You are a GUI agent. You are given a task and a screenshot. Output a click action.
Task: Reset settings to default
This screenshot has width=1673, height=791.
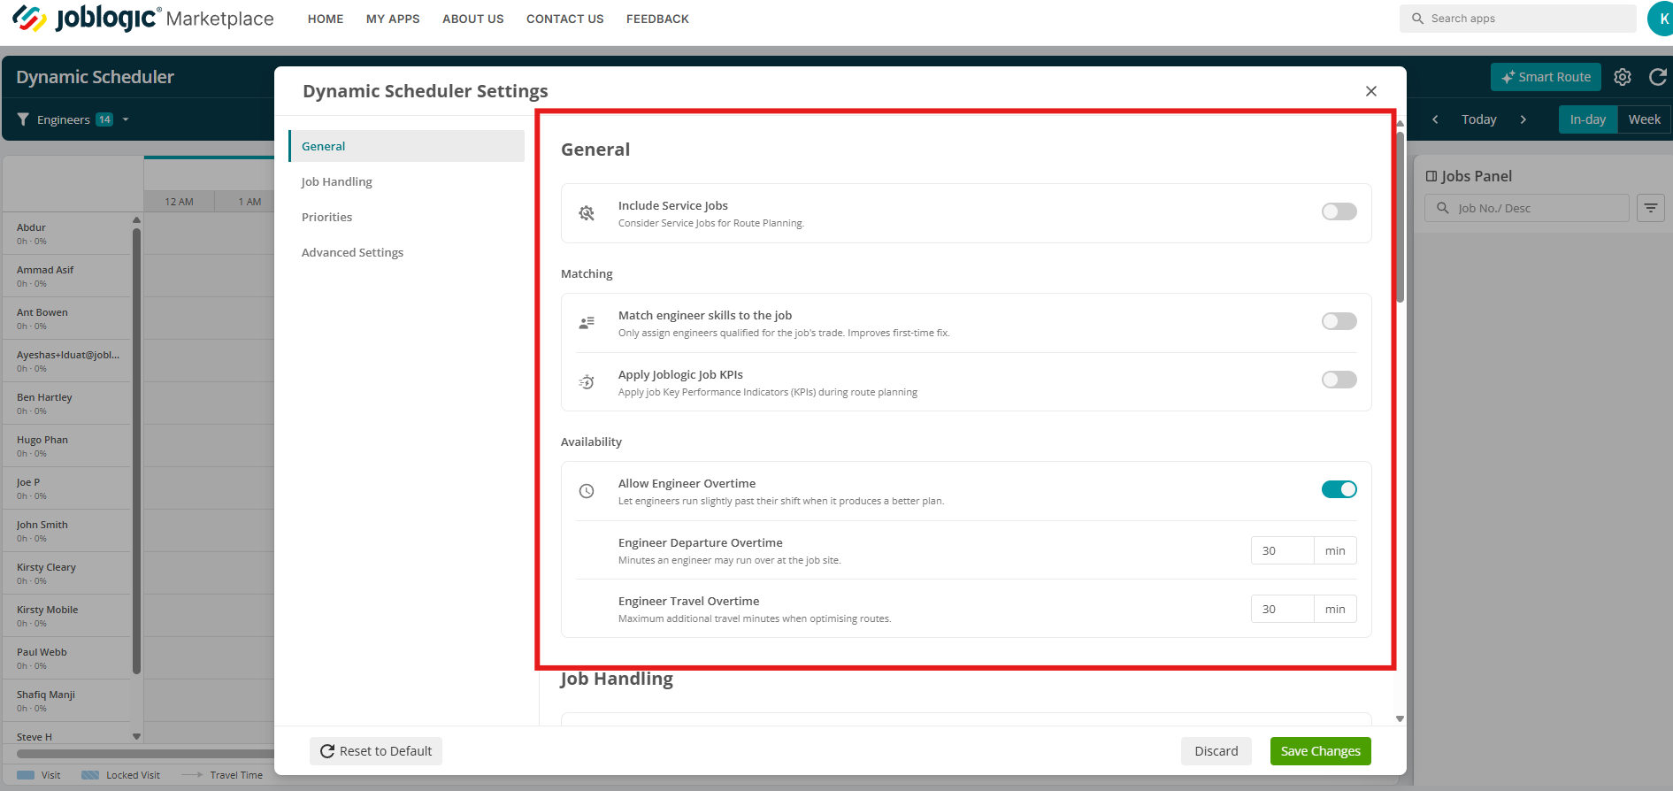(376, 751)
